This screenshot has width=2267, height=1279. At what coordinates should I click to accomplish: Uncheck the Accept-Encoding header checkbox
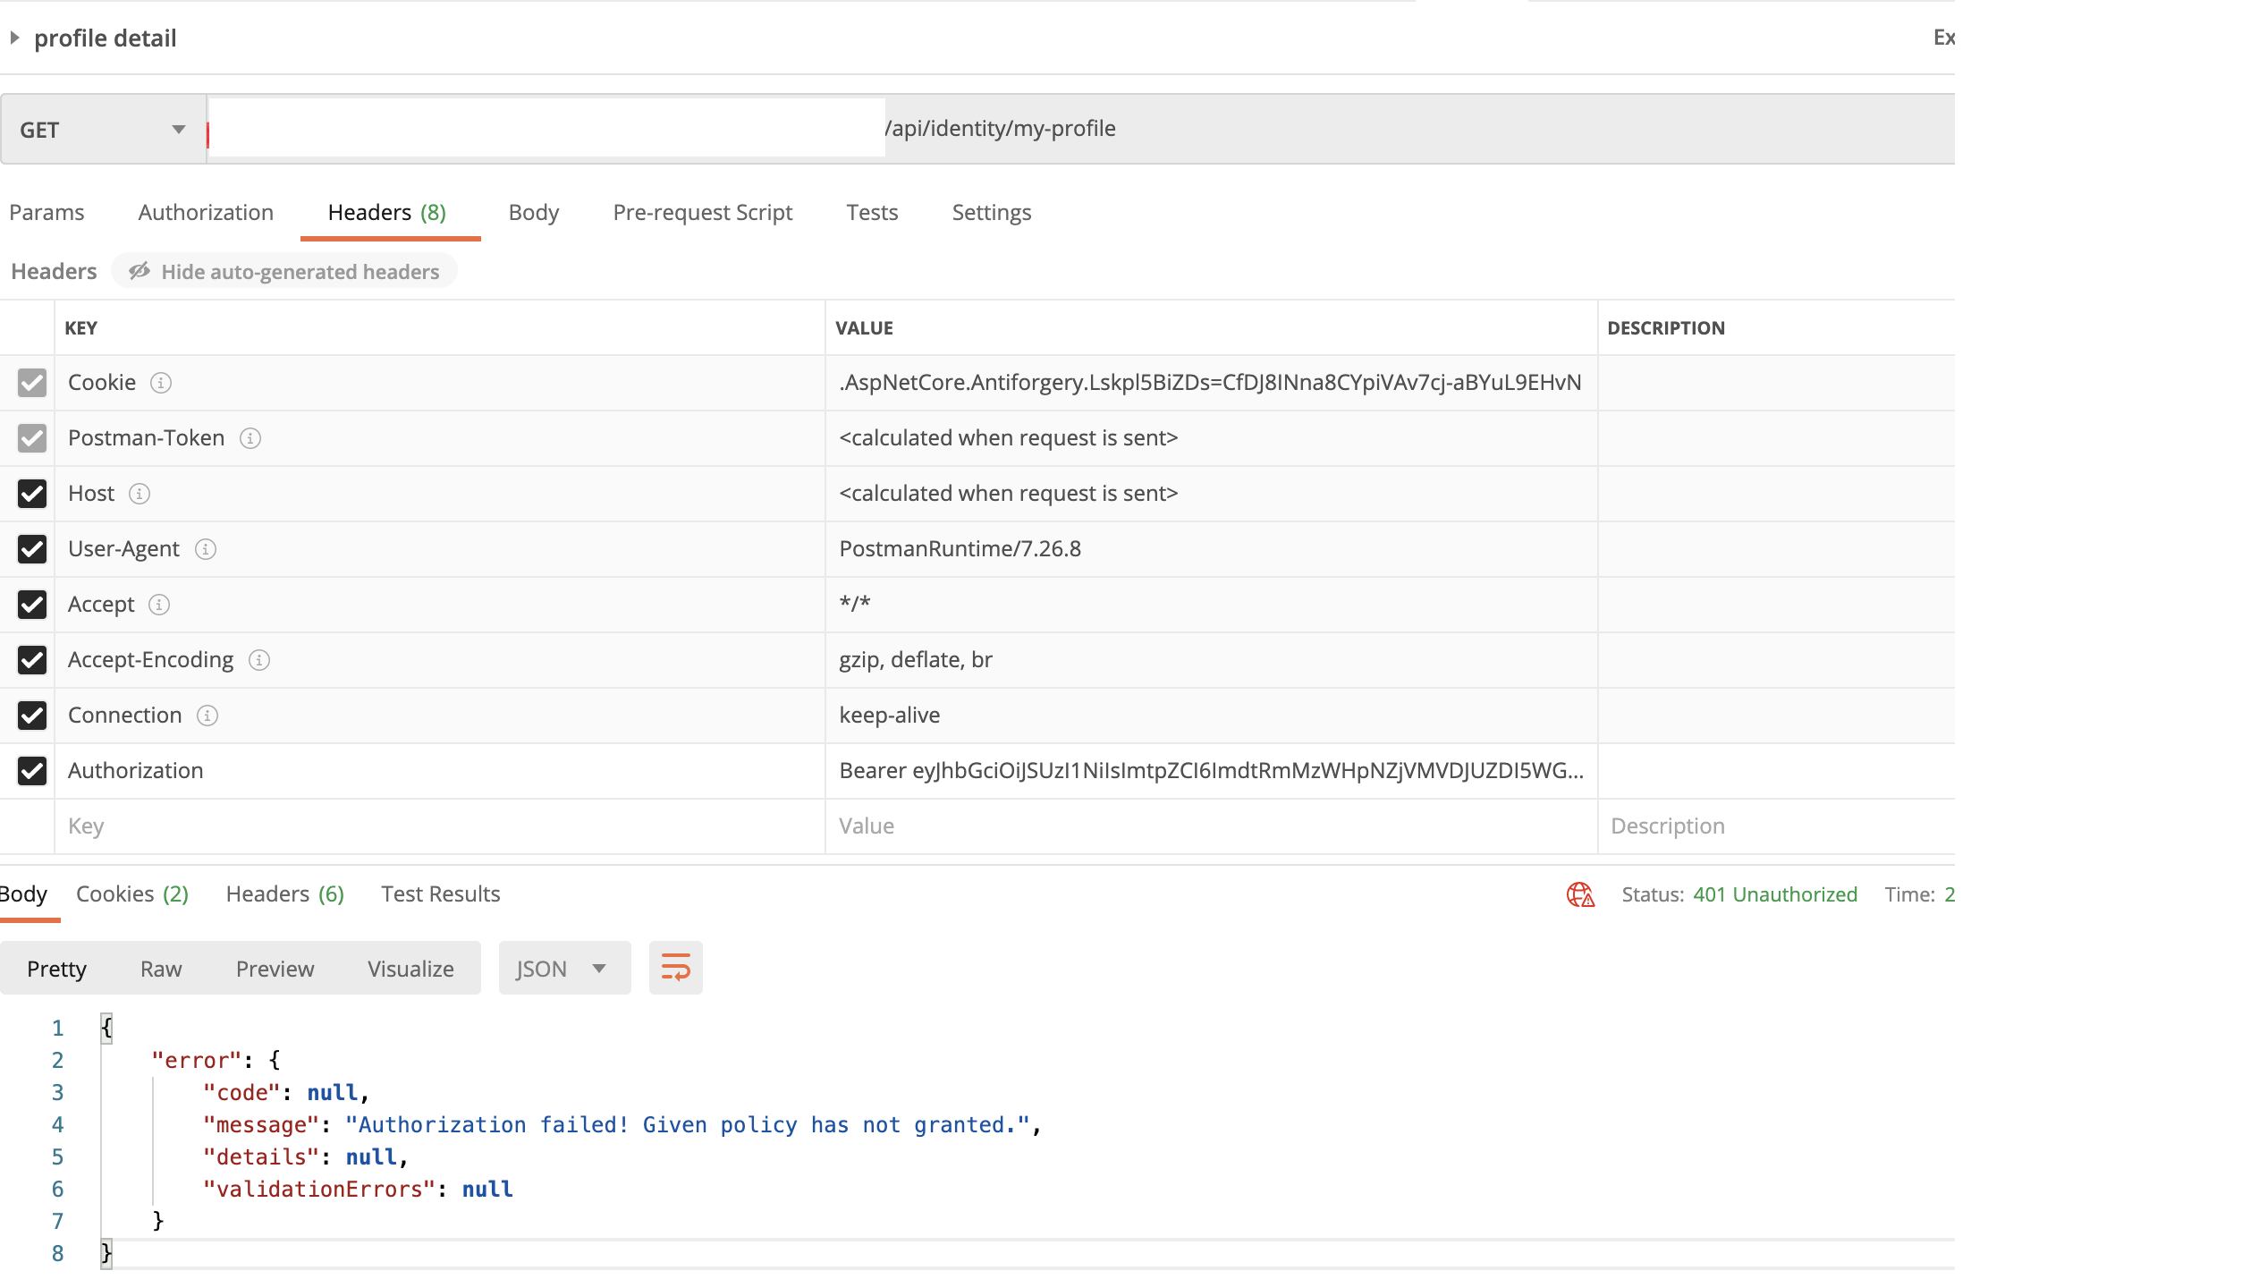[x=32, y=660]
